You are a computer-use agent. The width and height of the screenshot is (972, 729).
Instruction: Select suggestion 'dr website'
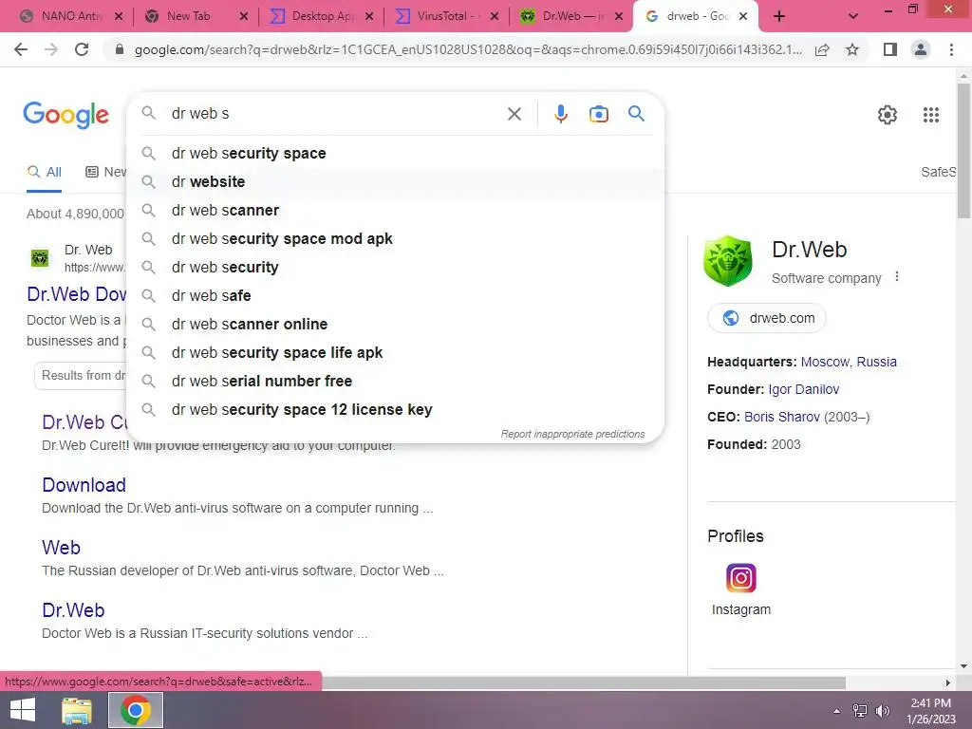(x=396, y=181)
